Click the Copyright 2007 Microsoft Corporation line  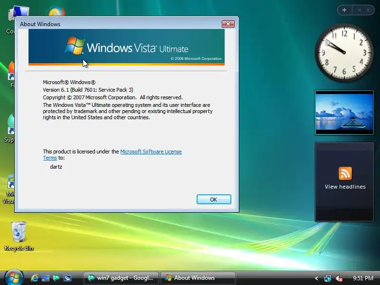pos(113,97)
